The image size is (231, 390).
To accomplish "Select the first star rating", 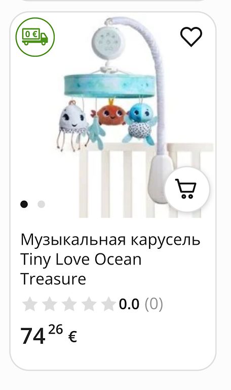I will tap(30, 304).
